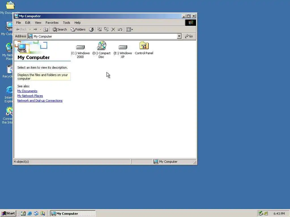Go up one folder level
The image size is (290, 217).
[46, 29]
